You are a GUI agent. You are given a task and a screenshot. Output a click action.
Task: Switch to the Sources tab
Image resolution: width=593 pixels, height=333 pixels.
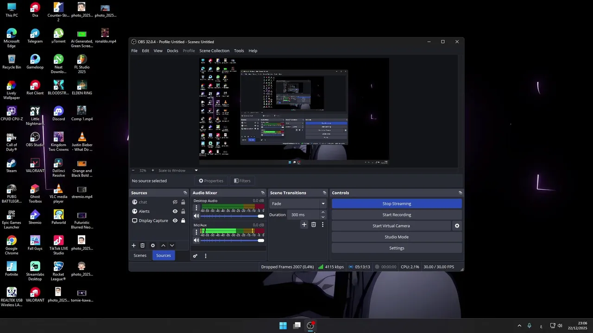(x=164, y=255)
